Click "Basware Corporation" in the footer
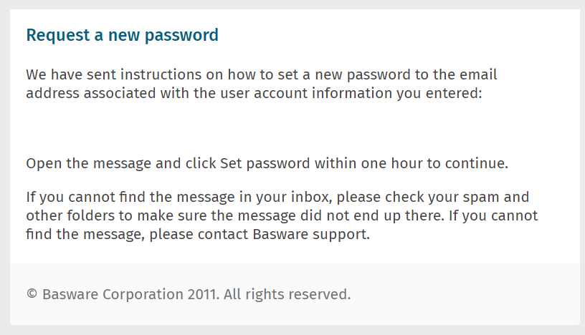Screen dimensions: 585x335 113,293
